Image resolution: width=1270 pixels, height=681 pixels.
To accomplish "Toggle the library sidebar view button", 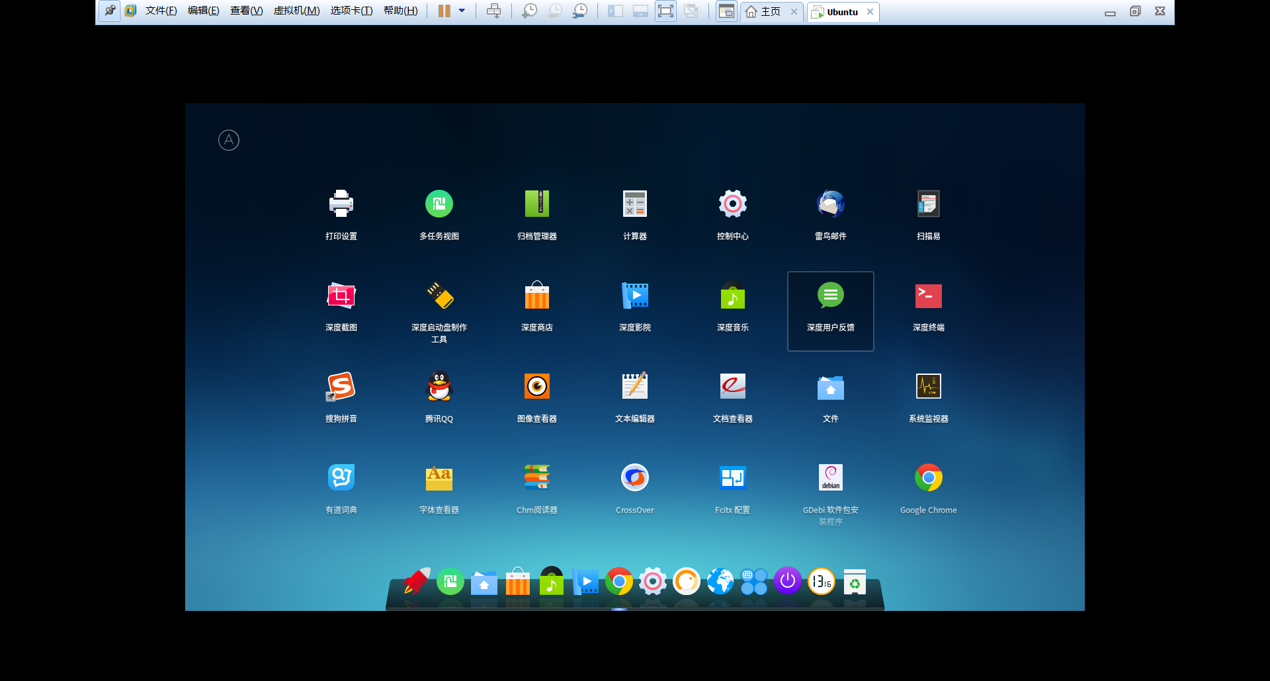I will (x=615, y=11).
